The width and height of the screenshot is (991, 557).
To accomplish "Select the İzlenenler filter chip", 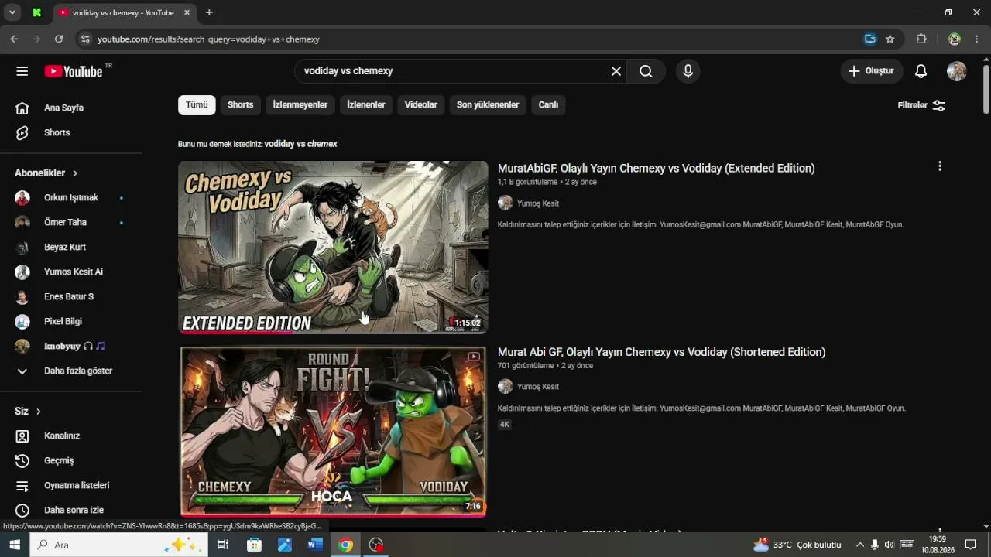I will [x=366, y=105].
